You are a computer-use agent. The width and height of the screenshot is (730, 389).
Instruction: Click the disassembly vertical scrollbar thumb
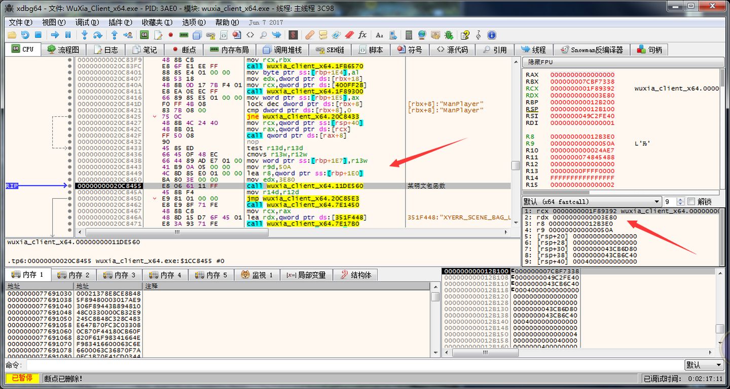click(516, 165)
